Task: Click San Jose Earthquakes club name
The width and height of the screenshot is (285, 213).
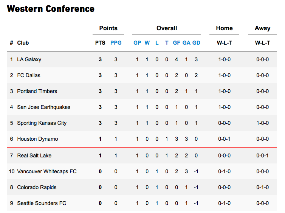Action: click(x=43, y=107)
